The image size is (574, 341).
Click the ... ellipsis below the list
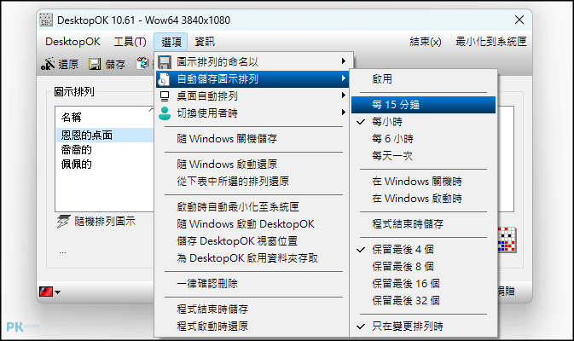(x=62, y=252)
